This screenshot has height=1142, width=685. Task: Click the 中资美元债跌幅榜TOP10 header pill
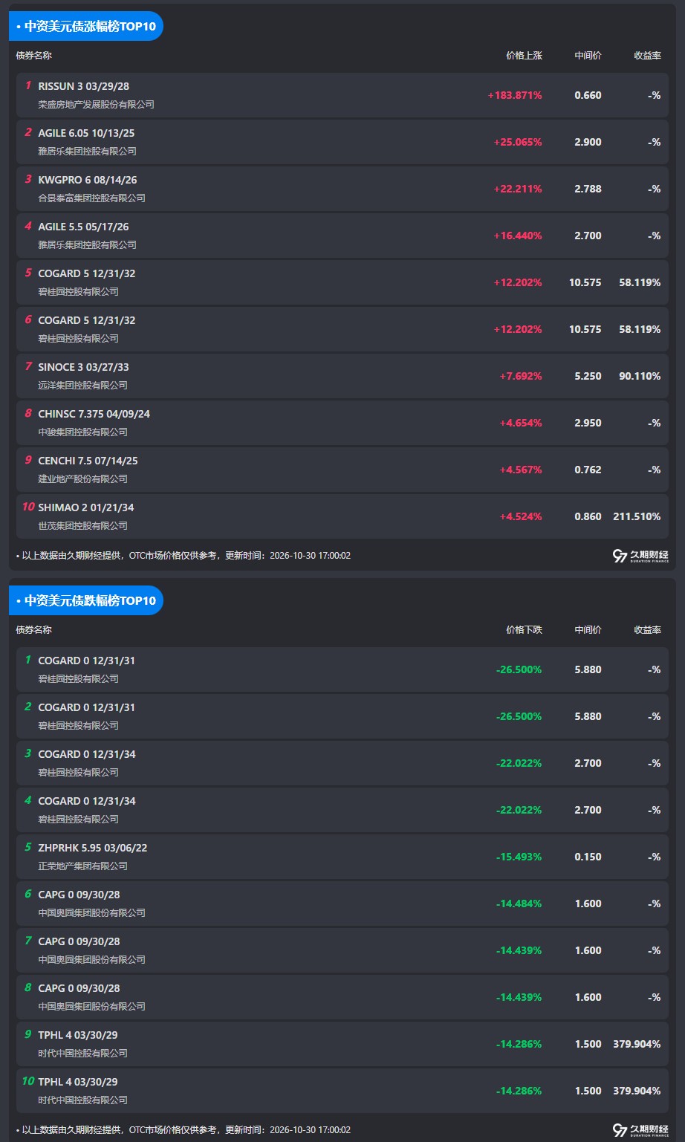pyautogui.click(x=86, y=600)
